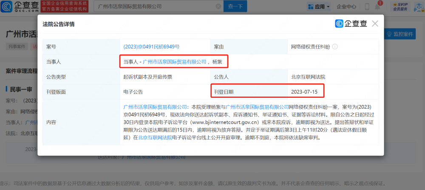Click the user avatar in header

point(419,7)
